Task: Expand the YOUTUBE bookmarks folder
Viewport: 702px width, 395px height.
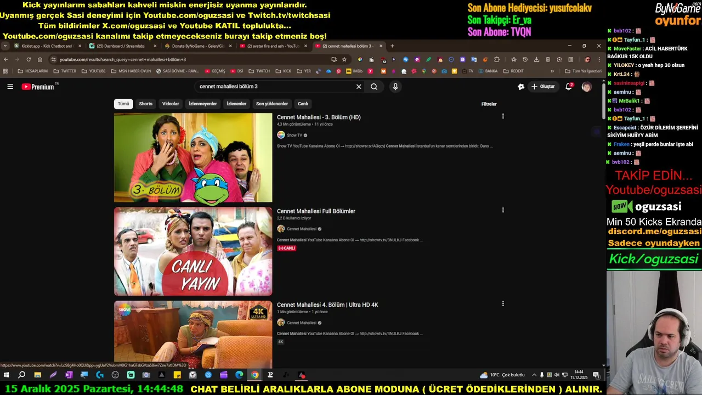Action: 93,71
